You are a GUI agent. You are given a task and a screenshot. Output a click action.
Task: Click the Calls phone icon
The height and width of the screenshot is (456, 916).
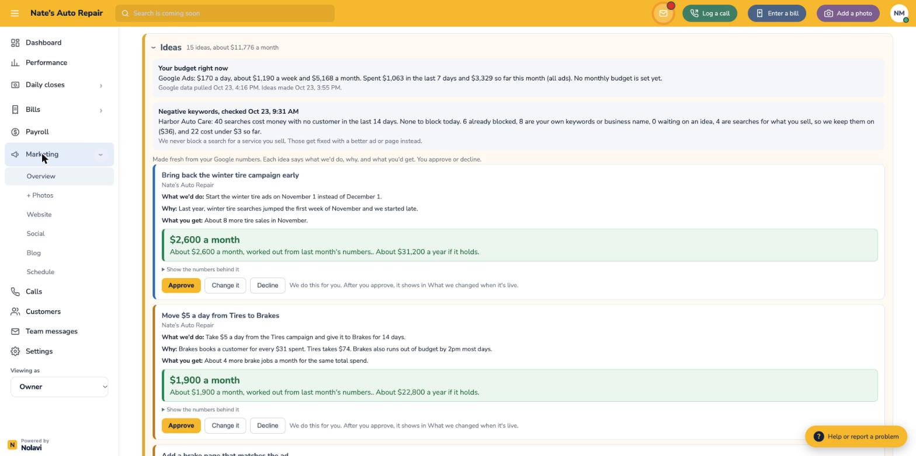[15, 292]
